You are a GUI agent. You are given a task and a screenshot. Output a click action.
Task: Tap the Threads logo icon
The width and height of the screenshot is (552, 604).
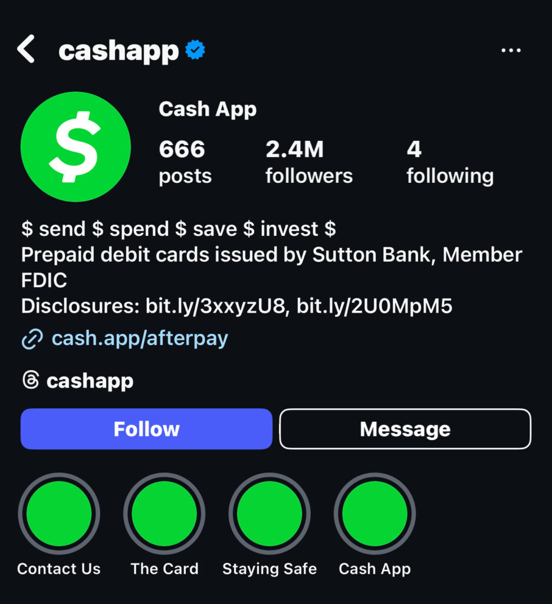(x=31, y=380)
